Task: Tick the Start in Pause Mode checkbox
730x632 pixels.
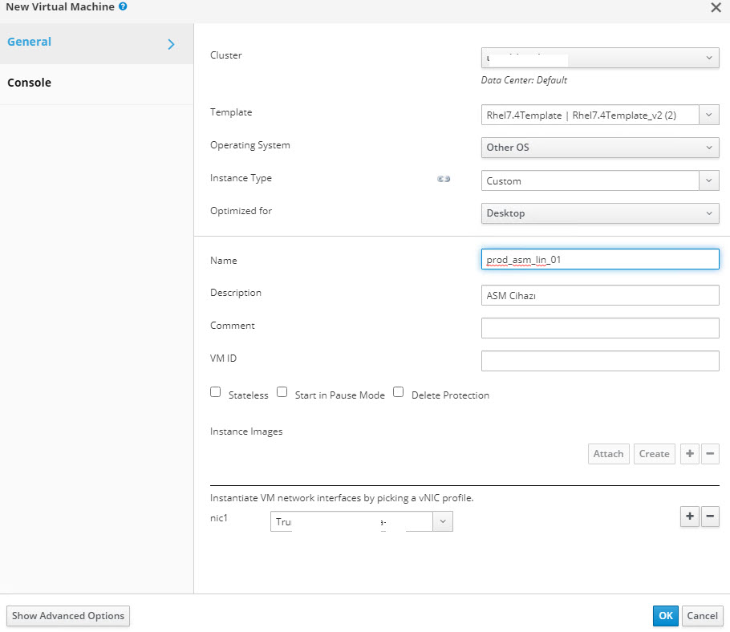Action: pyautogui.click(x=282, y=392)
